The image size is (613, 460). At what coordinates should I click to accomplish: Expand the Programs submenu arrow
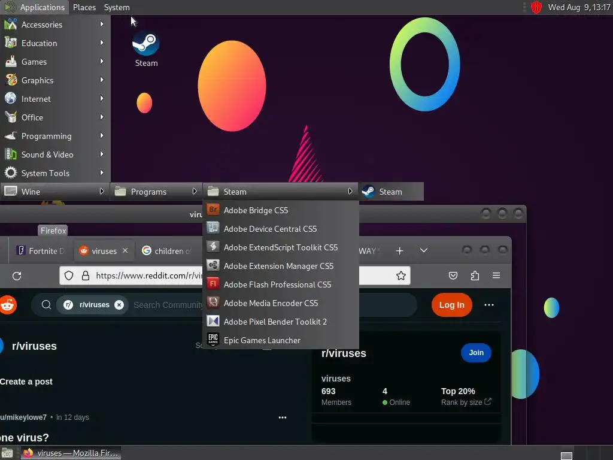(x=195, y=191)
